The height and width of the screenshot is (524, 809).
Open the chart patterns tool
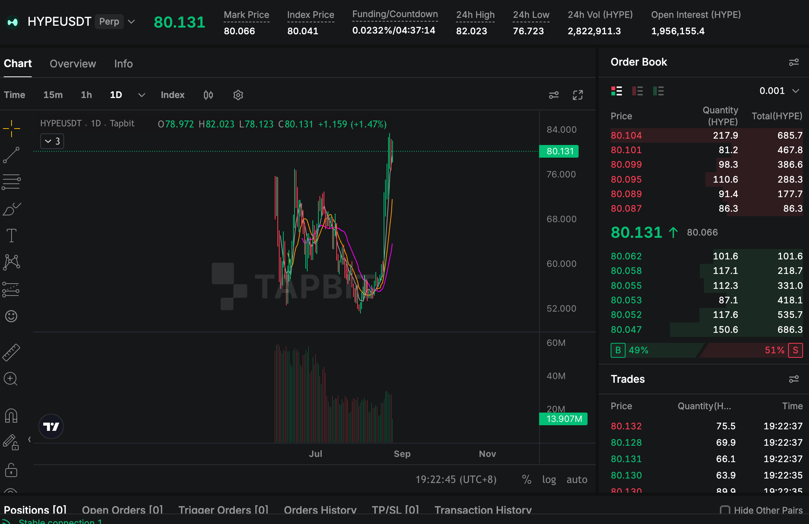pos(12,262)
